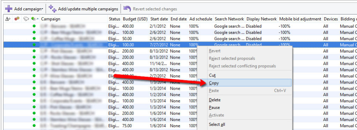Click the green status dot in the 1/2/2014 row
Screen dimensions: 357x130
pos(34,94)
